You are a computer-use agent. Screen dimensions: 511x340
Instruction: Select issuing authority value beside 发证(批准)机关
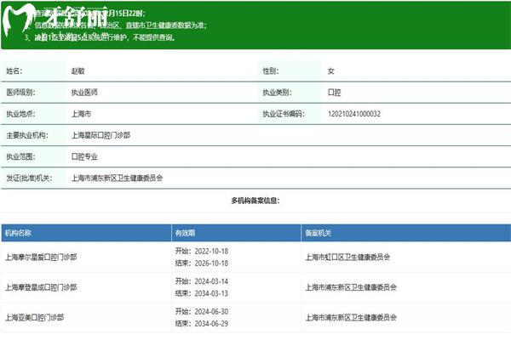pos(117,178)
